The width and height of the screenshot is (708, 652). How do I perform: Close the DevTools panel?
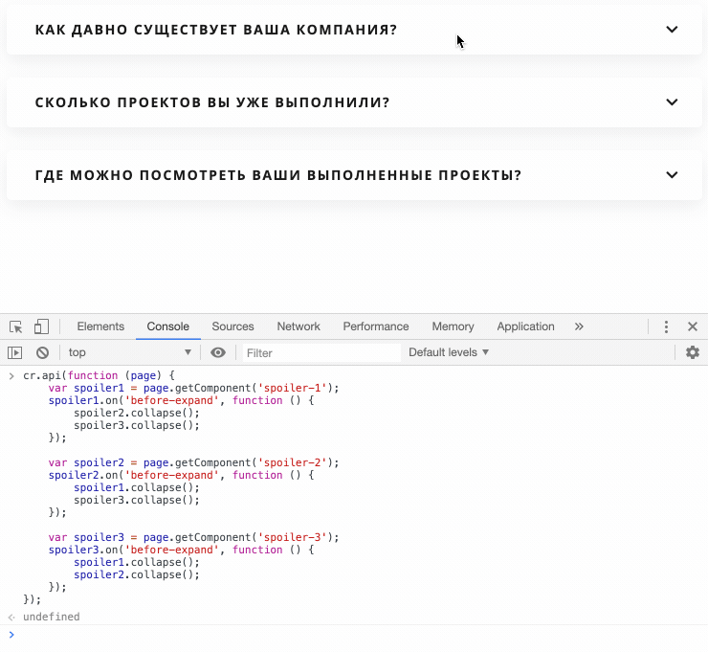click(x=693, y=326)
